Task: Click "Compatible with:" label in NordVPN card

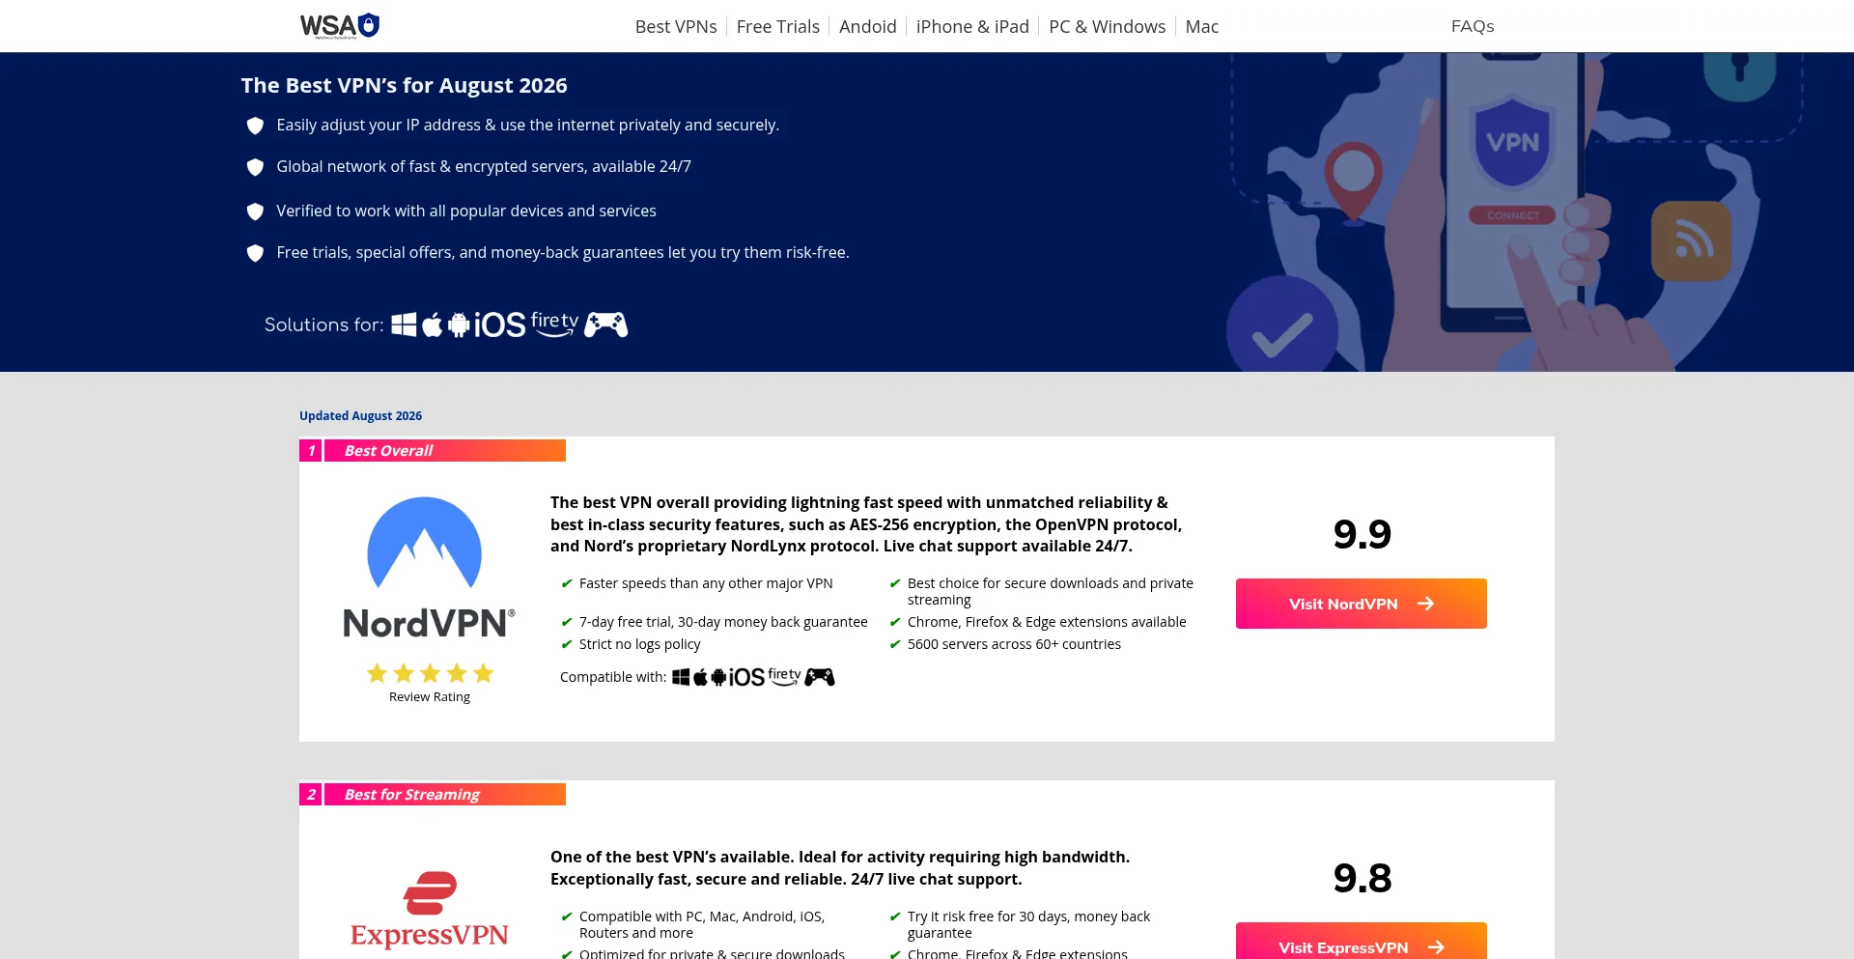Action: [x=613, y=677]
